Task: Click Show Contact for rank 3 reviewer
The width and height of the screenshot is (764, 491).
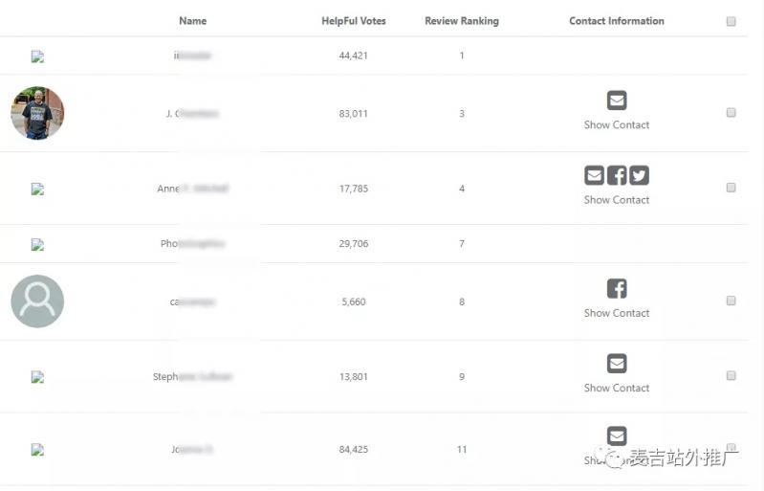Action: pyautogui.click(x=617, y=124)
